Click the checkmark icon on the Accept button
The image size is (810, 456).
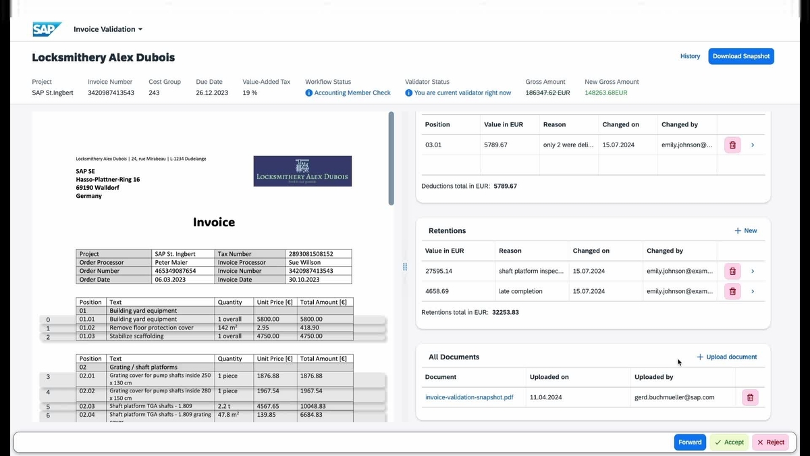pos(720,442)
